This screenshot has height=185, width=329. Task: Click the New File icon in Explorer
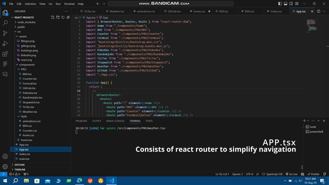tap(53, 17)
